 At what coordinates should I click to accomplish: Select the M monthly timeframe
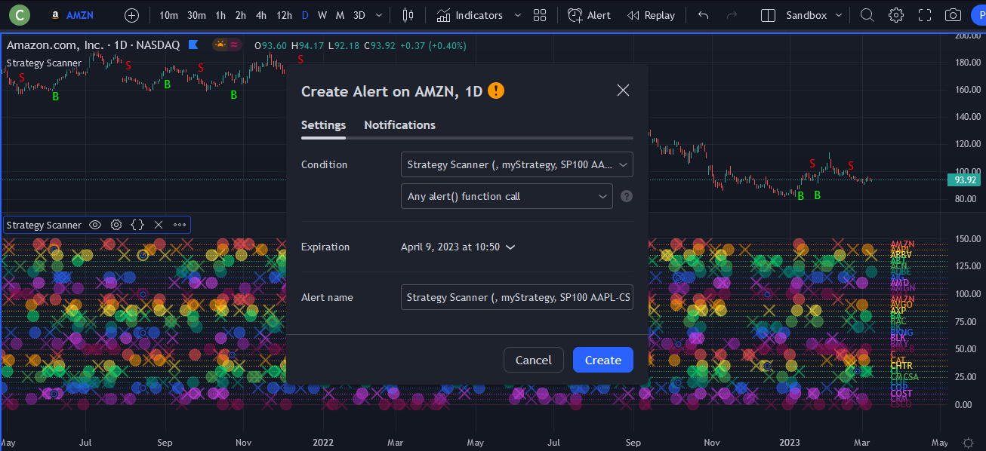(340, 15)
